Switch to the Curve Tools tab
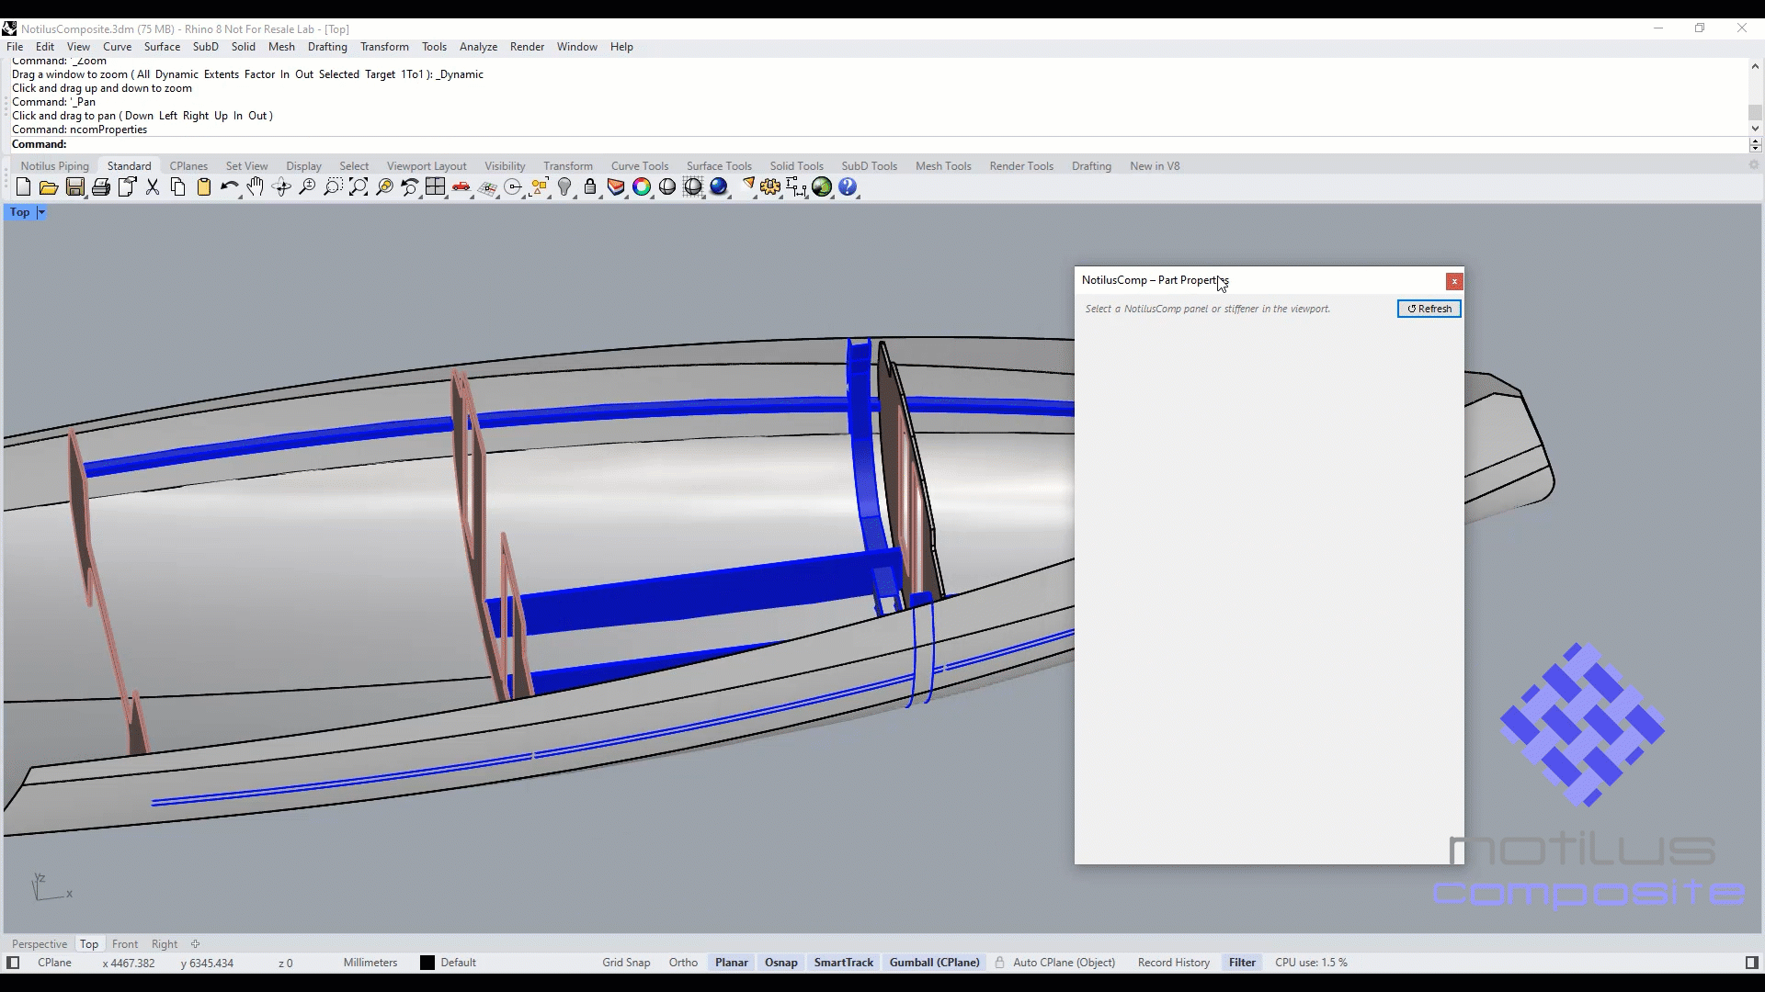 [639, 166]
